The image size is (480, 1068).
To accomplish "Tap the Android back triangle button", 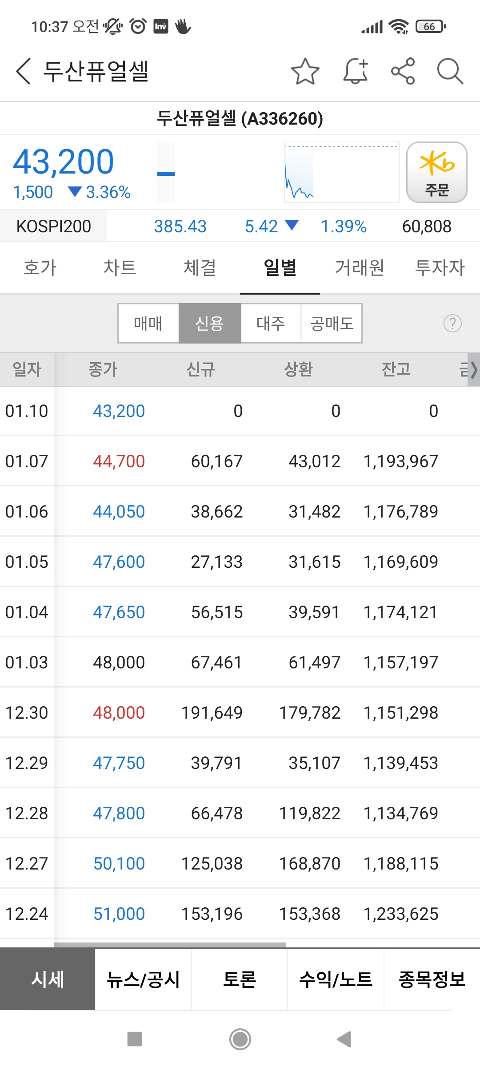I will click(x=344, y=1039).
